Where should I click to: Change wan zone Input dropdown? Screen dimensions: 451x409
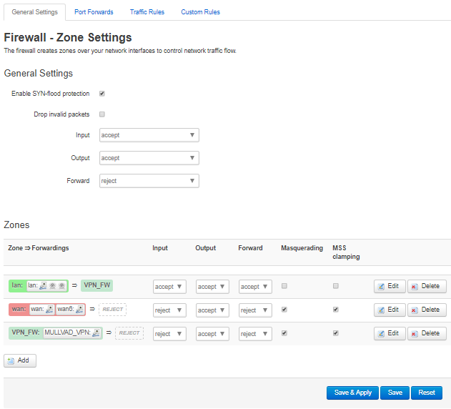(169, 310)
